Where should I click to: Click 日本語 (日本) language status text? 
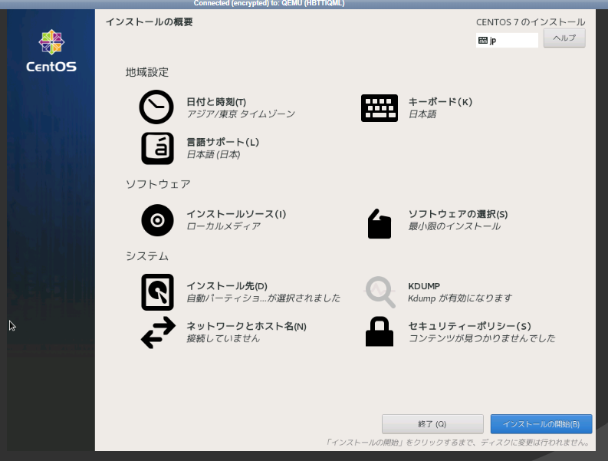pos(213,154)
